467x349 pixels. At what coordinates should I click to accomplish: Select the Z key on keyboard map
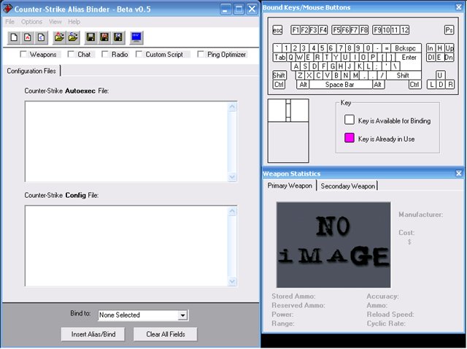coord(300,75)
